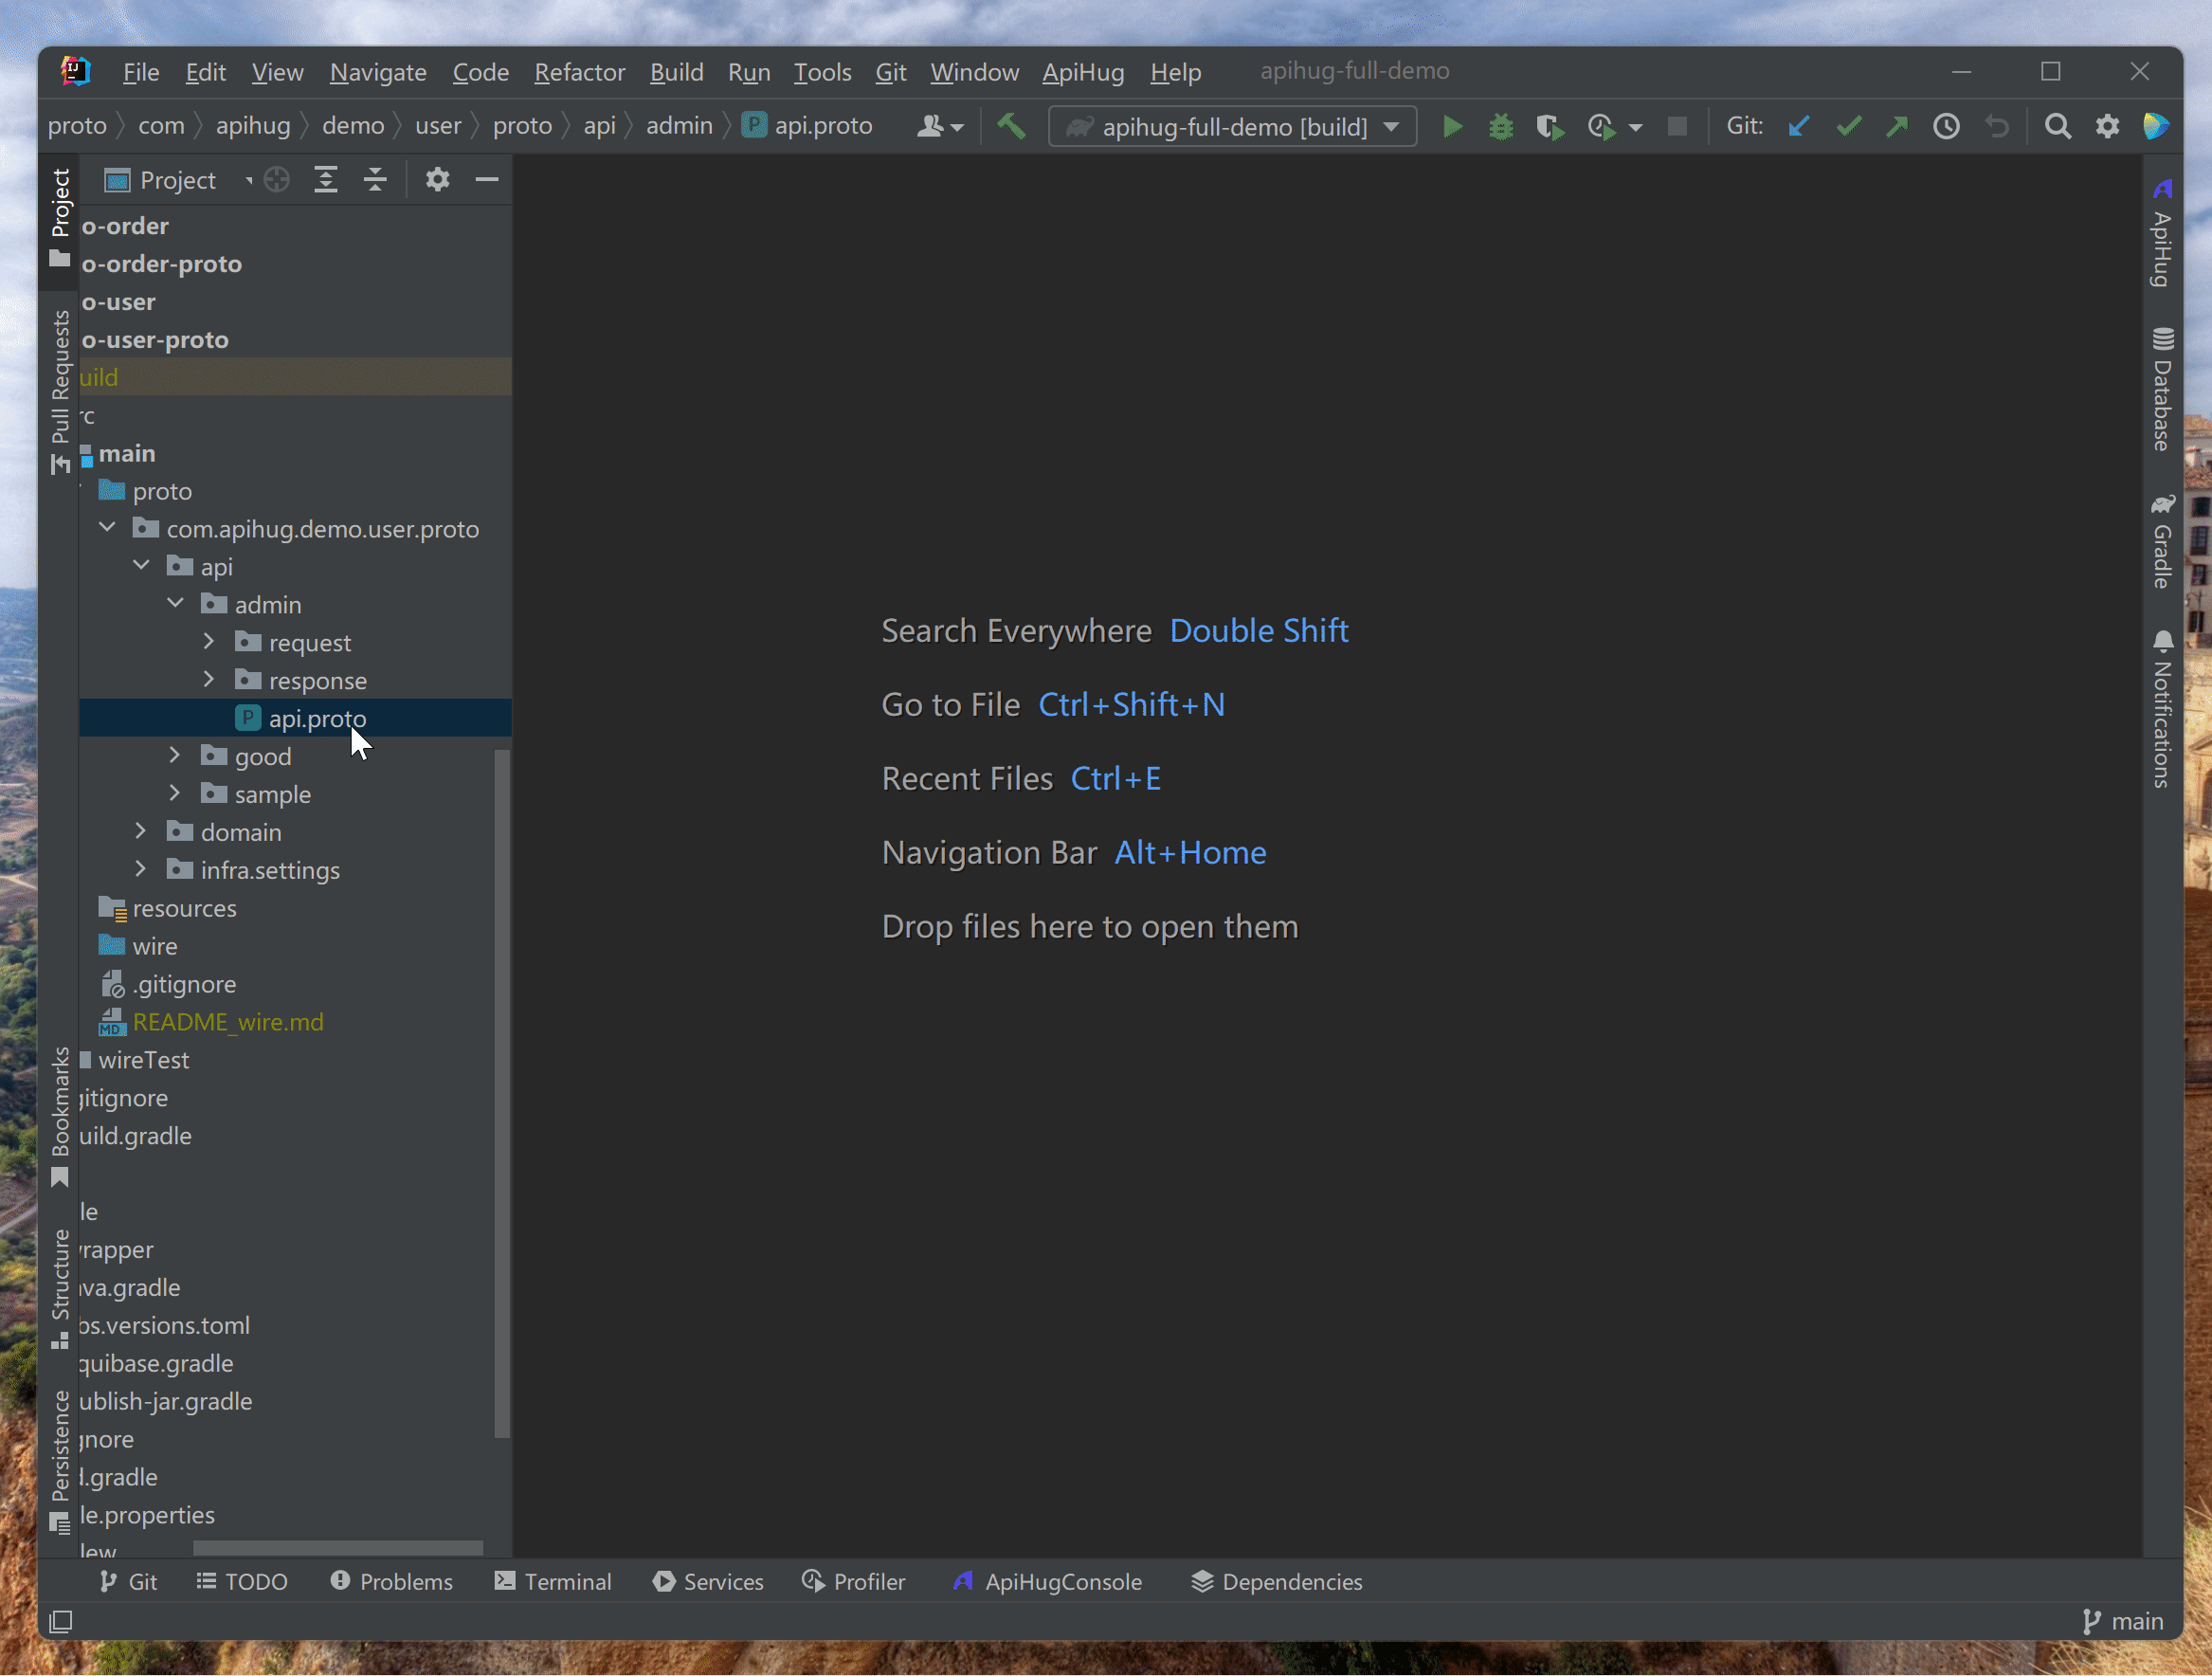
Task: Click the Debug bug icon
Action: click(1500, 127)
